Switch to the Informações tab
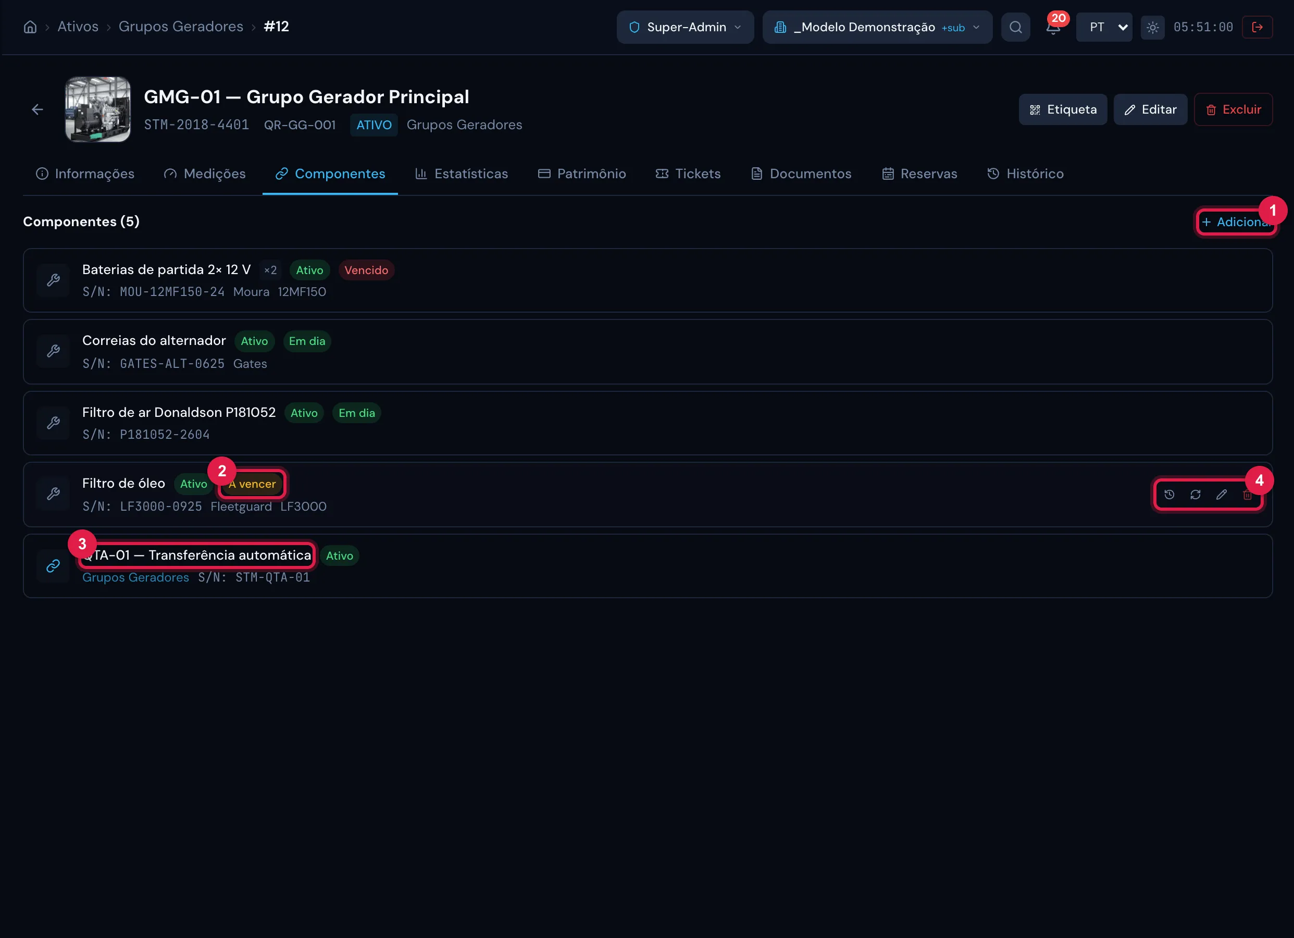The height and width of the screenshot is (938, 1294). [x=85, y=174]
